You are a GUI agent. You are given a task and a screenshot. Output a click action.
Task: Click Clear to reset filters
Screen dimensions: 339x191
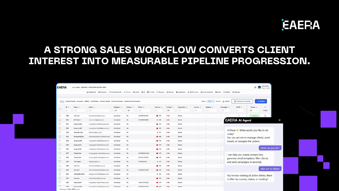tap(265, 110)
